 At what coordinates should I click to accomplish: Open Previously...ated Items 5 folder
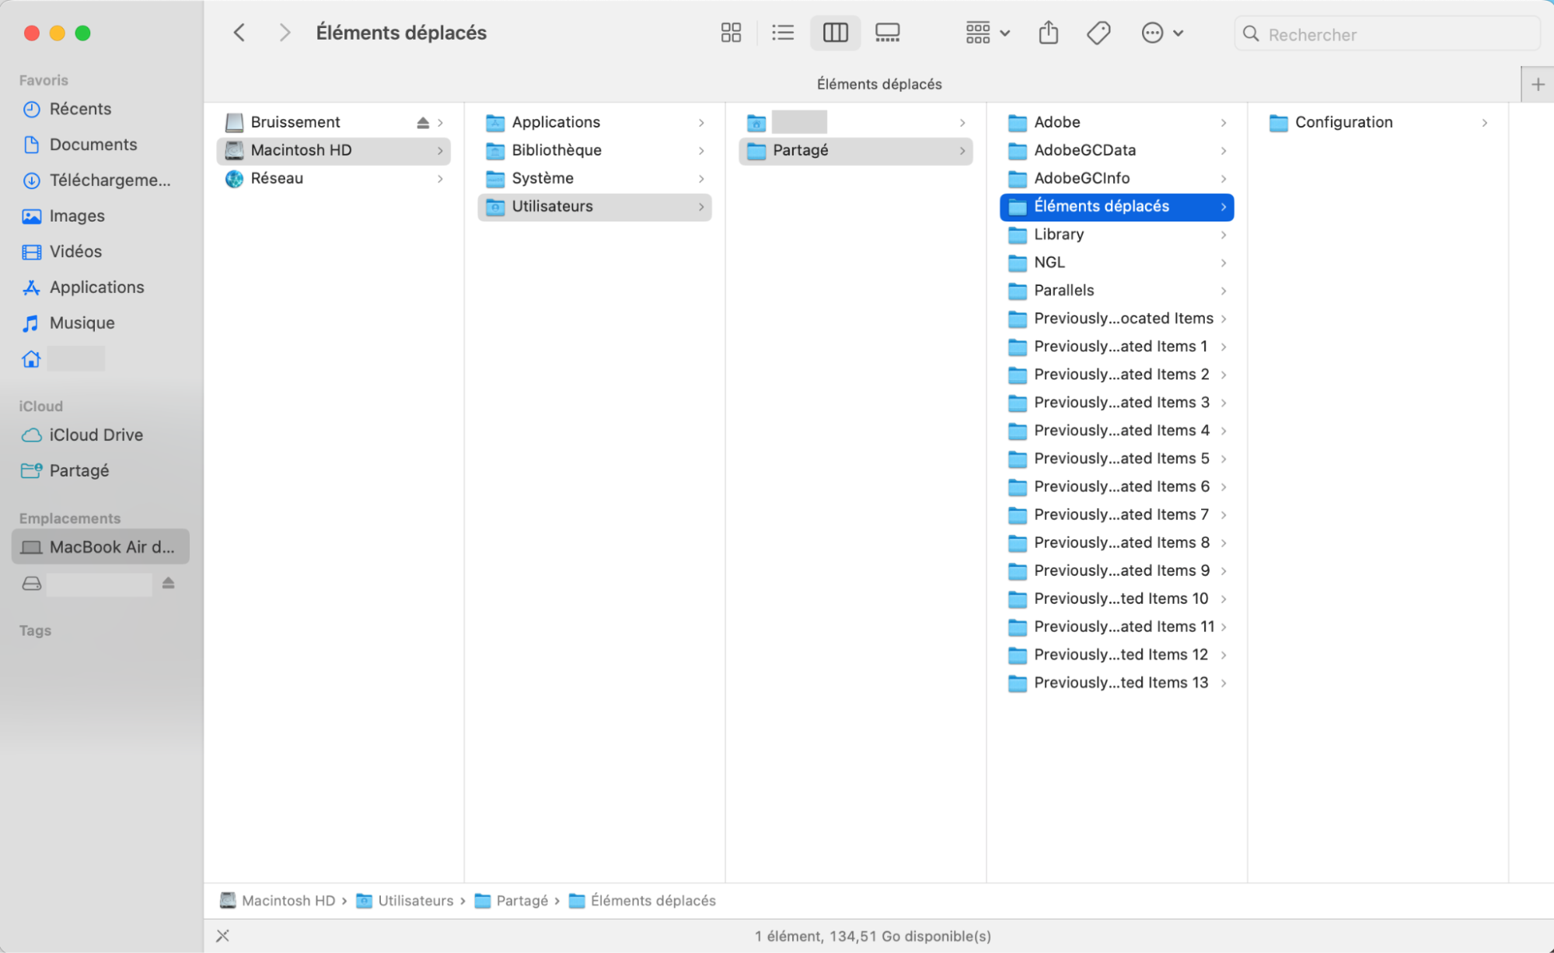pyautogui.click(x=1117, y=459)
